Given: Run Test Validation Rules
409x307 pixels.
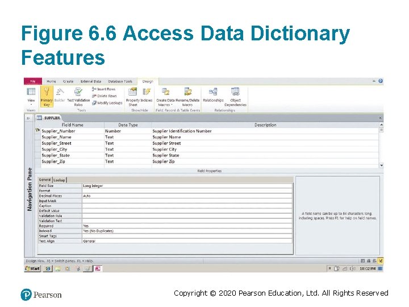Looking at the screenshot, I should pyautogui.click(x=78, y=97).
